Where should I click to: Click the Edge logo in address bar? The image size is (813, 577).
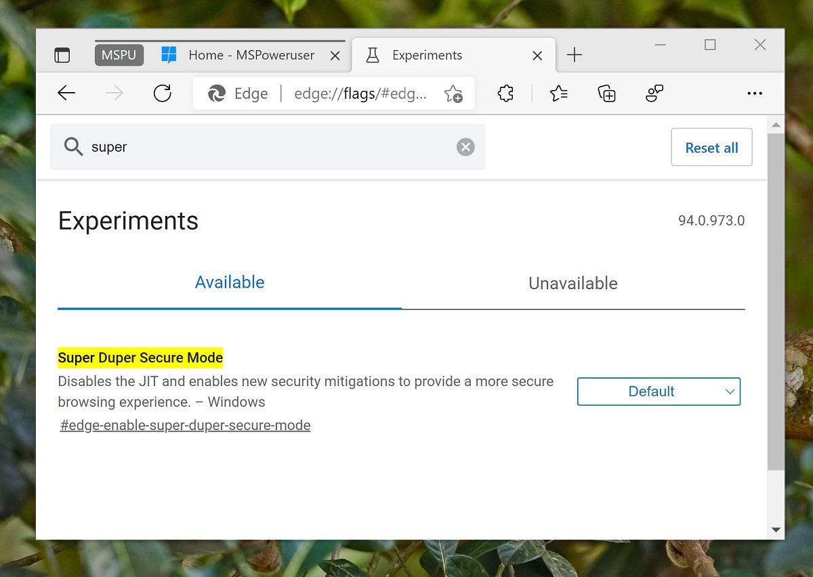[217, 93]
